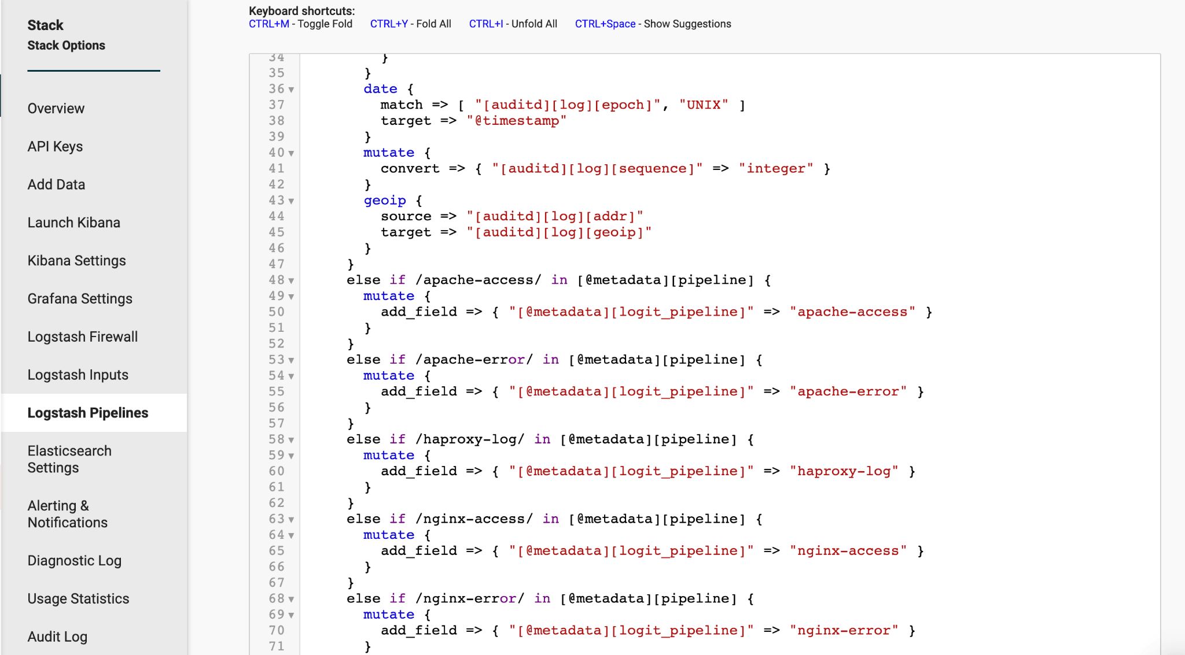Open Grafana Settings

click(x=80, y=299)
